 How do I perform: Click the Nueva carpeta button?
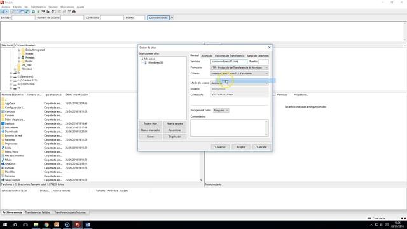click(175, 123)
